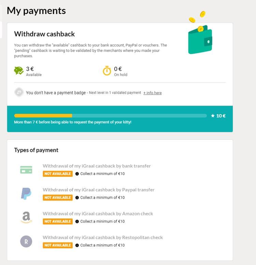The width and height of the screenshot is (256, 265).
Task: Click the star 10 € goal marker
Action: click(x=218, y=116)
